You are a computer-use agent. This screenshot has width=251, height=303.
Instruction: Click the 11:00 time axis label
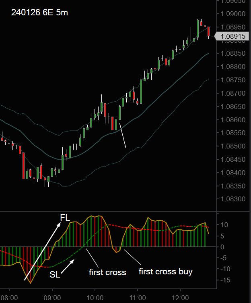(x=138, y=298)
